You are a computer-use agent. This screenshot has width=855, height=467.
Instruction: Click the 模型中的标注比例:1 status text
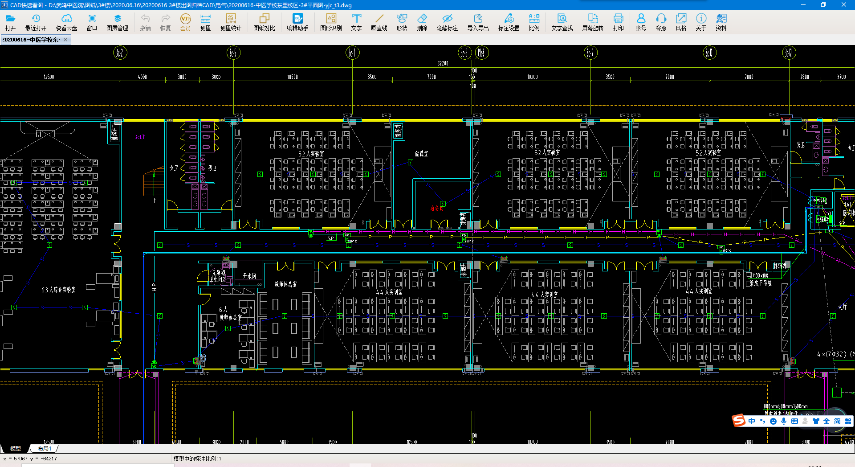(x=197, y=458)
